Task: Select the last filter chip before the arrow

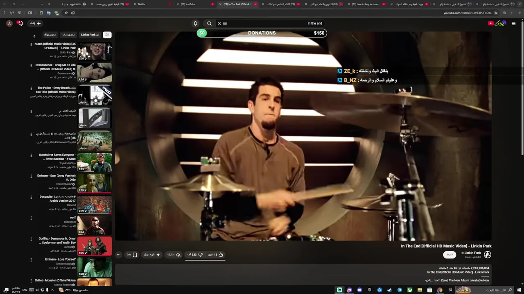Action: pos(50,35)
